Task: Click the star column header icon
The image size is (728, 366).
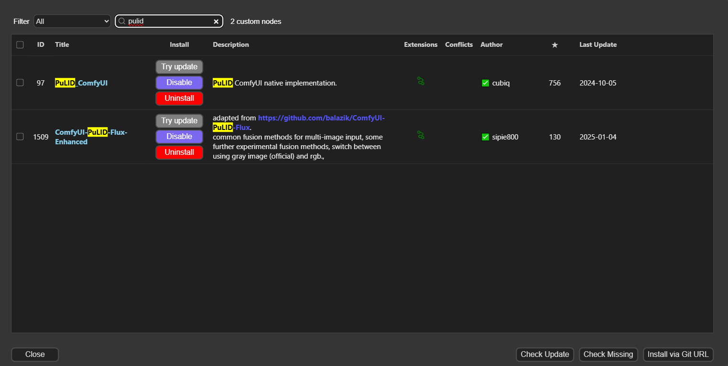Action: click(x=554, y=45)
